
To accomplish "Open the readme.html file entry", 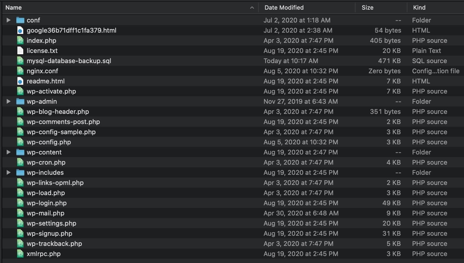I will click(x=45, y=81).
